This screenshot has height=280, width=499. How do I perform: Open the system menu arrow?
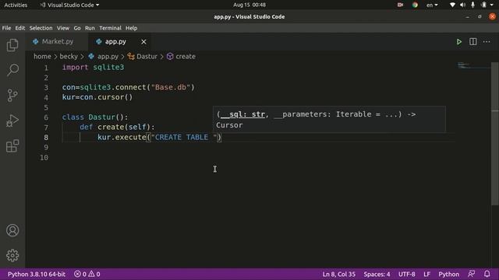[x=492, y=5]
